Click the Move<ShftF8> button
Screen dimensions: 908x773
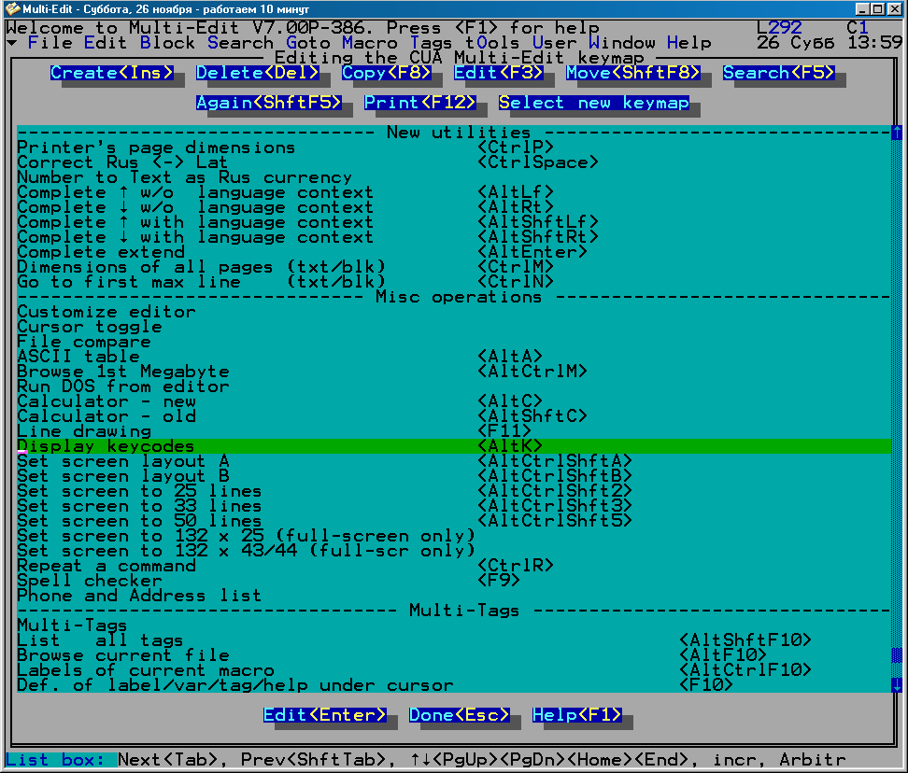633,73
